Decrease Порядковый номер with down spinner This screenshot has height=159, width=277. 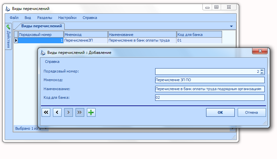[262, 73]
